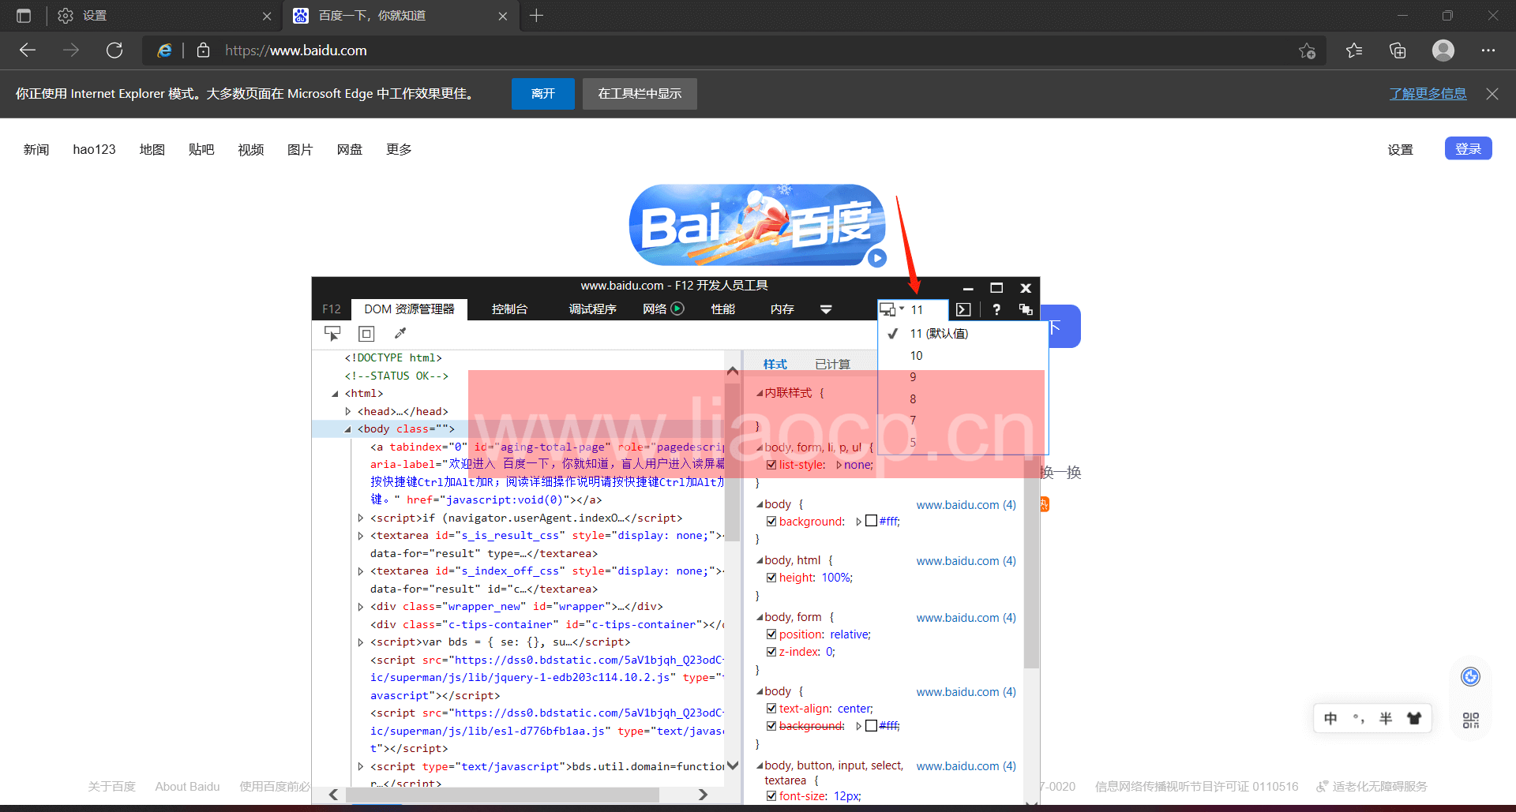The width and height of the screenshot is (1516, 812).
Task: Choose document mode 10 from dropdown
Action: tap(916, 356)
